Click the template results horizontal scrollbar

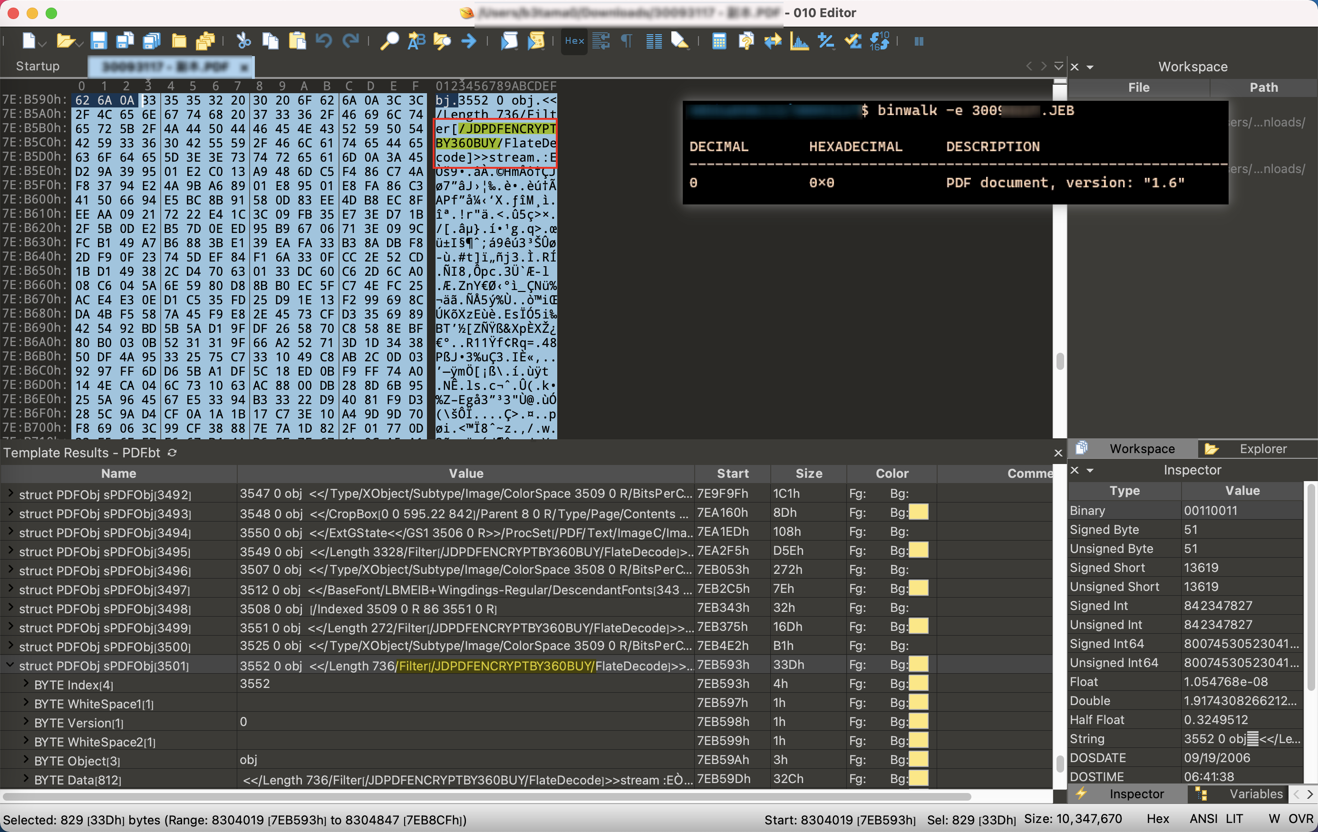click(487, 796)
